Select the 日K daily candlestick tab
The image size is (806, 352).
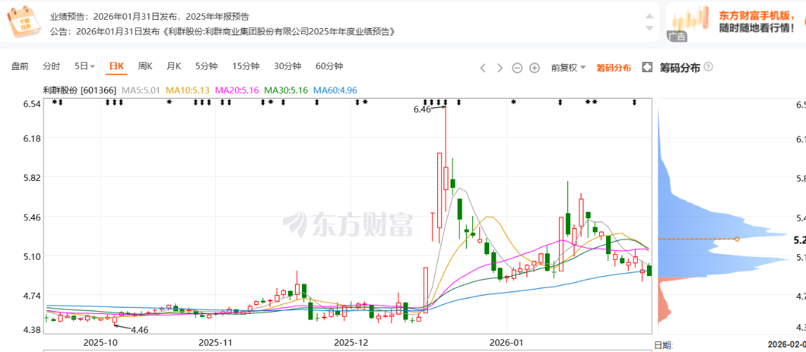(x=117, y=65)
